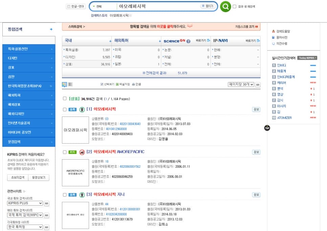Image resolution: width=327 pixels, height=231 pixels.
Task: Click 공보 button for result [3]
Action: tap(256, 195)
